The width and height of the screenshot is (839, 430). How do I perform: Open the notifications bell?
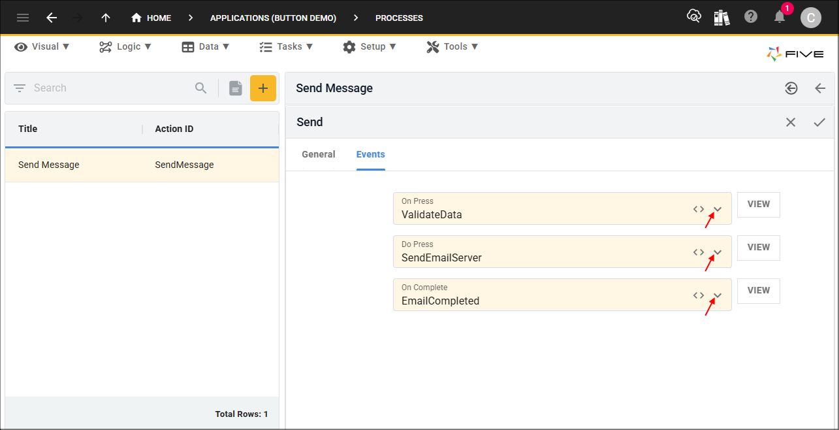[x=780, y=17]
